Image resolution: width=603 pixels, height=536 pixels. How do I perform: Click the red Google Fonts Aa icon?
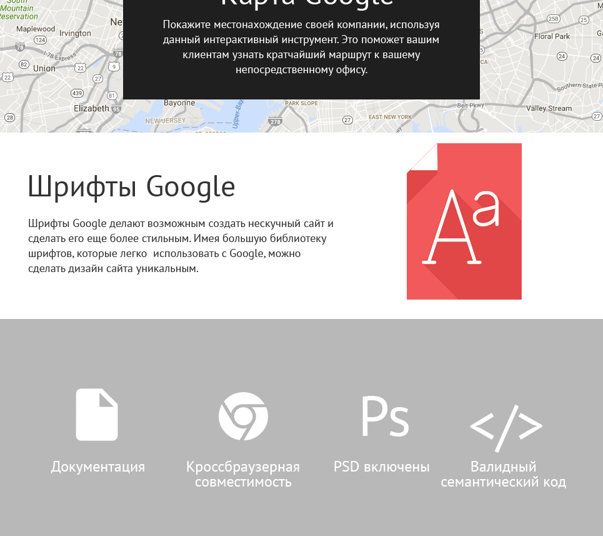(x=464, y=221)
